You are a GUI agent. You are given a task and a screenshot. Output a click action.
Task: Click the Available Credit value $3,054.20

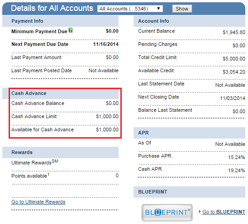(x=234, y=72)
